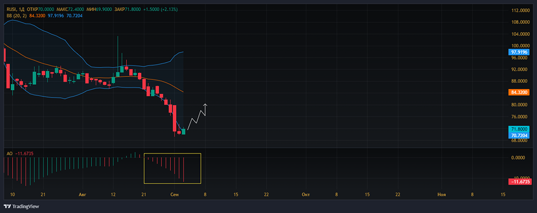The height and width of the screenshot is (213, 537).
Task: Click the 100.0000 price scale label
Action: click(520, 46)
